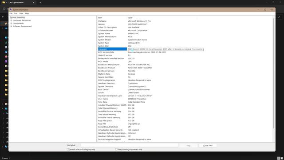This screenshot has width=284, height=160.
Task: Open the File menu
Action: 11,13
